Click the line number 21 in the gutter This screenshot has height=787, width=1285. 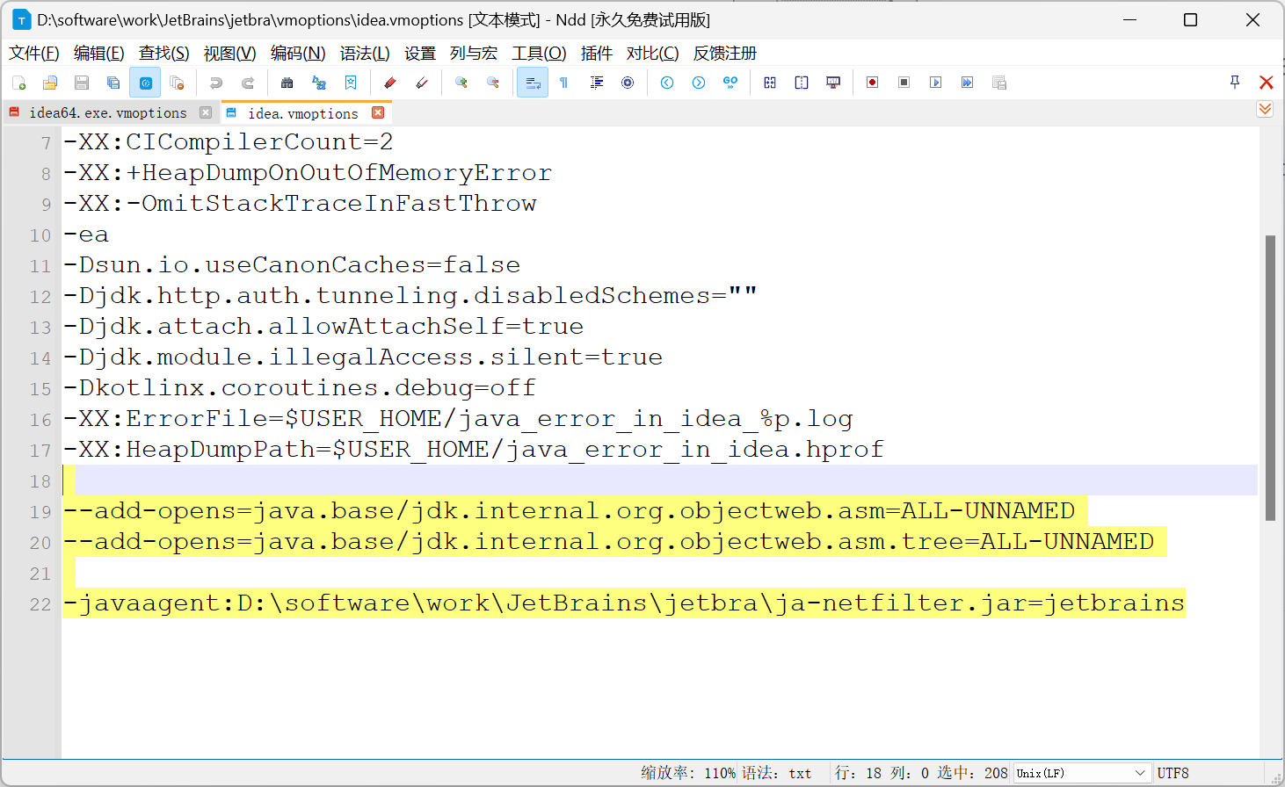(40, 574)
